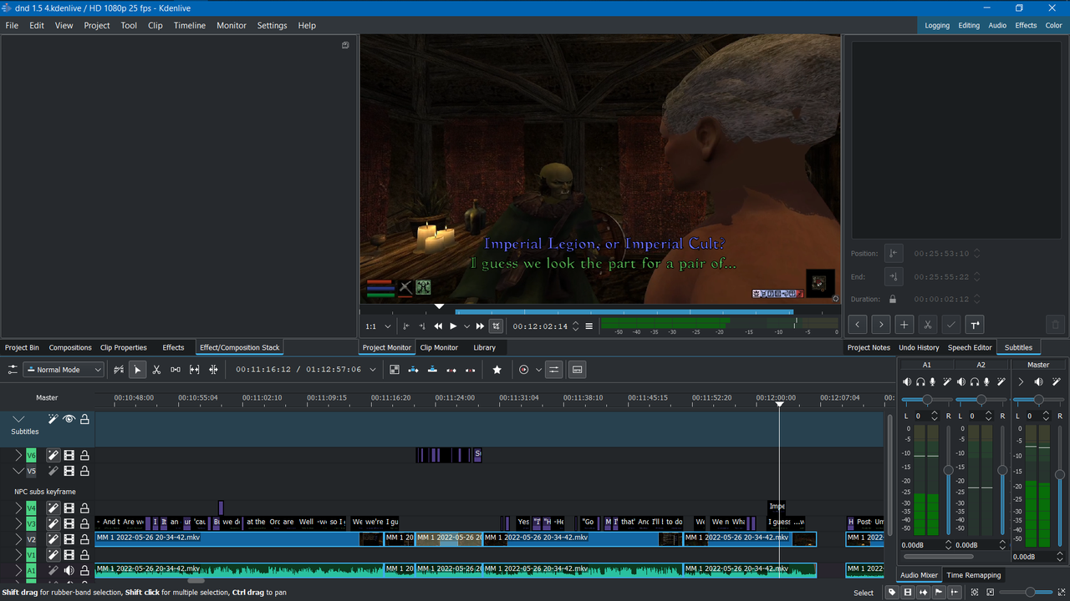
Task: Collapse the V5 track
Action: [18, 472]
